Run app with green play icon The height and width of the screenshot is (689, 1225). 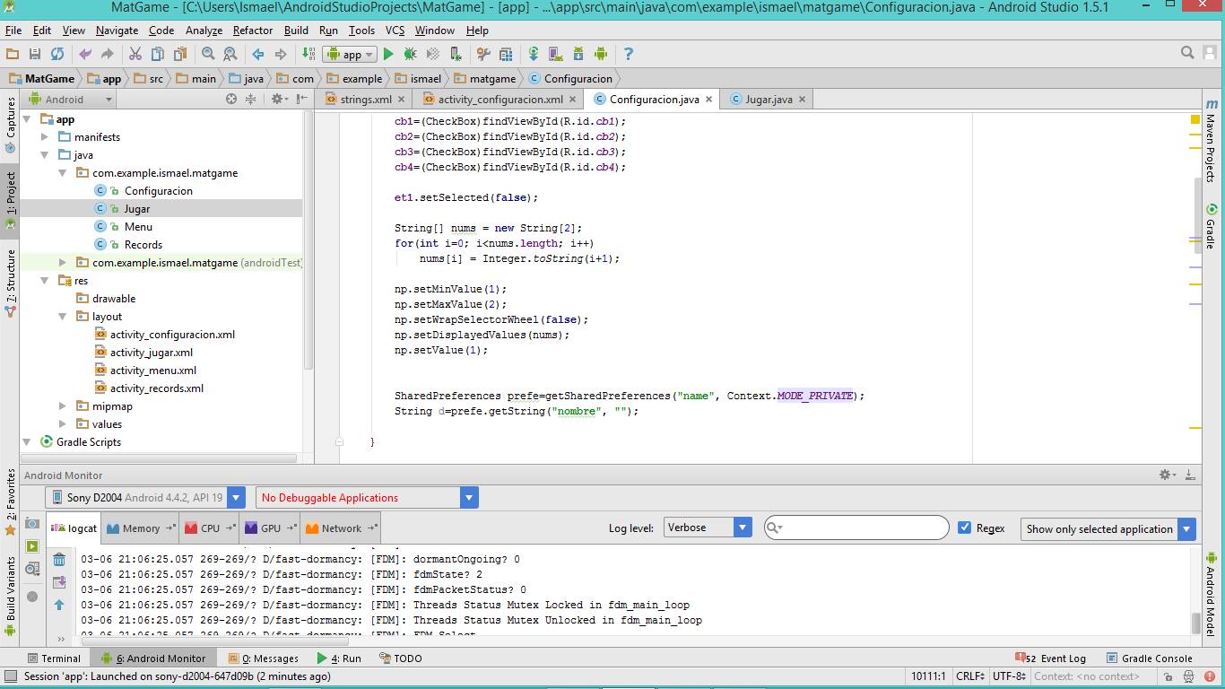coord(388,54)
